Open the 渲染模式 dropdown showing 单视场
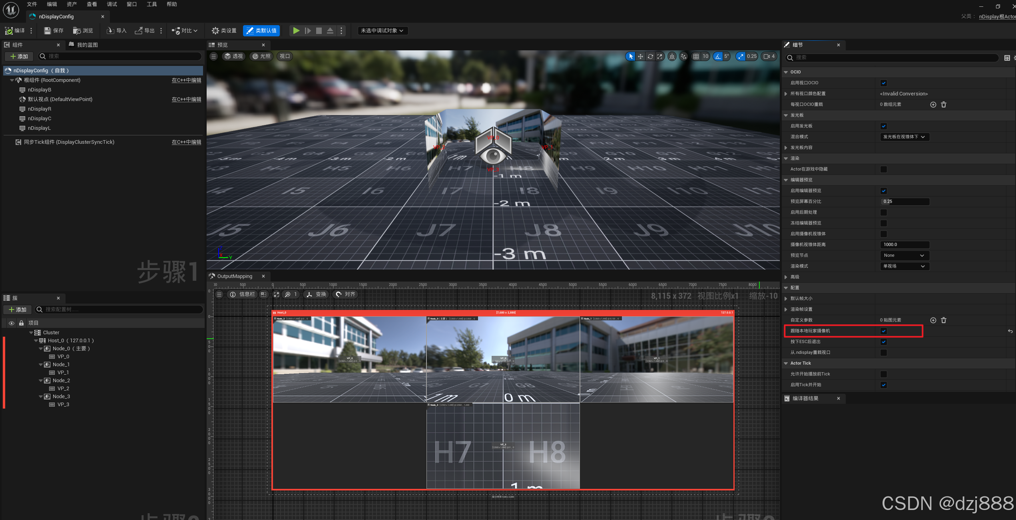 tap(904, 266)
